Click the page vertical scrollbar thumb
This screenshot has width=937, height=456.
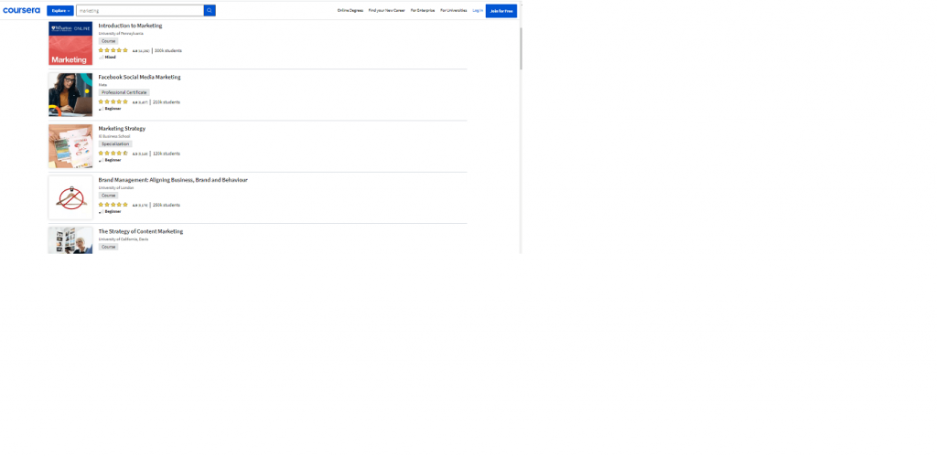[521, 48]
